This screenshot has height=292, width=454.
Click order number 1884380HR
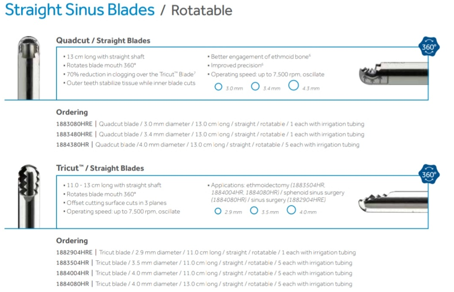pos(72,144)
